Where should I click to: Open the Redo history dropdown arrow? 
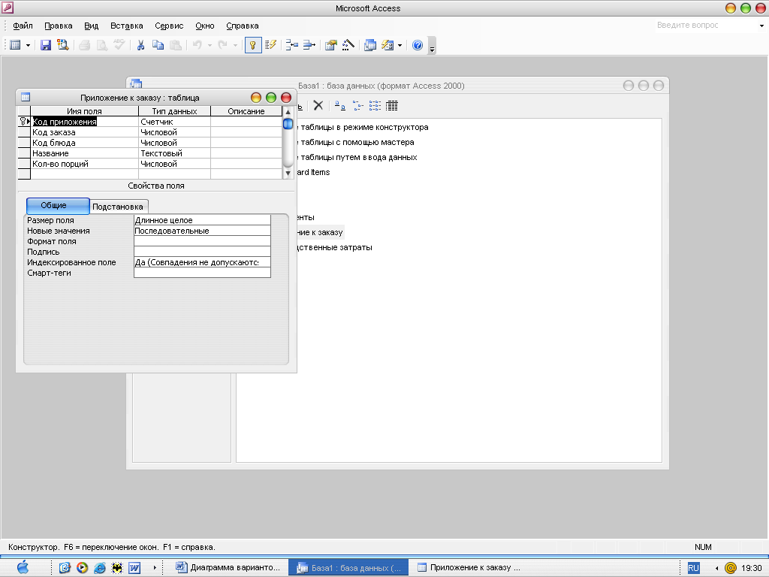pyautogui.click(x=235, y=46)
